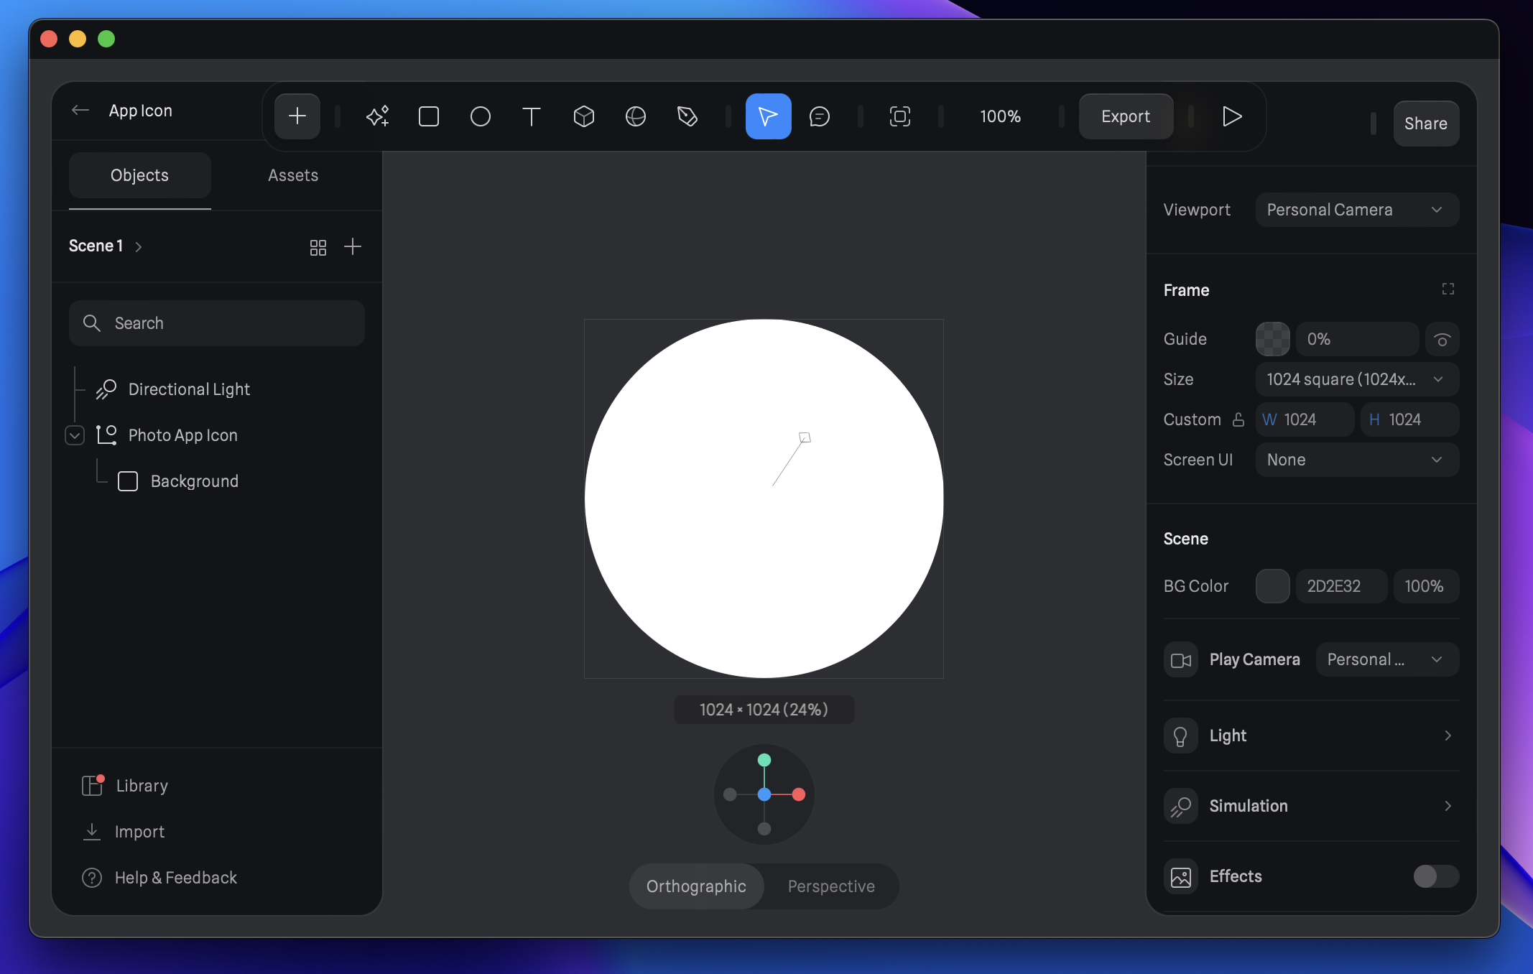Click the Share button
1533x974 pixels.
coord(1425,123)
